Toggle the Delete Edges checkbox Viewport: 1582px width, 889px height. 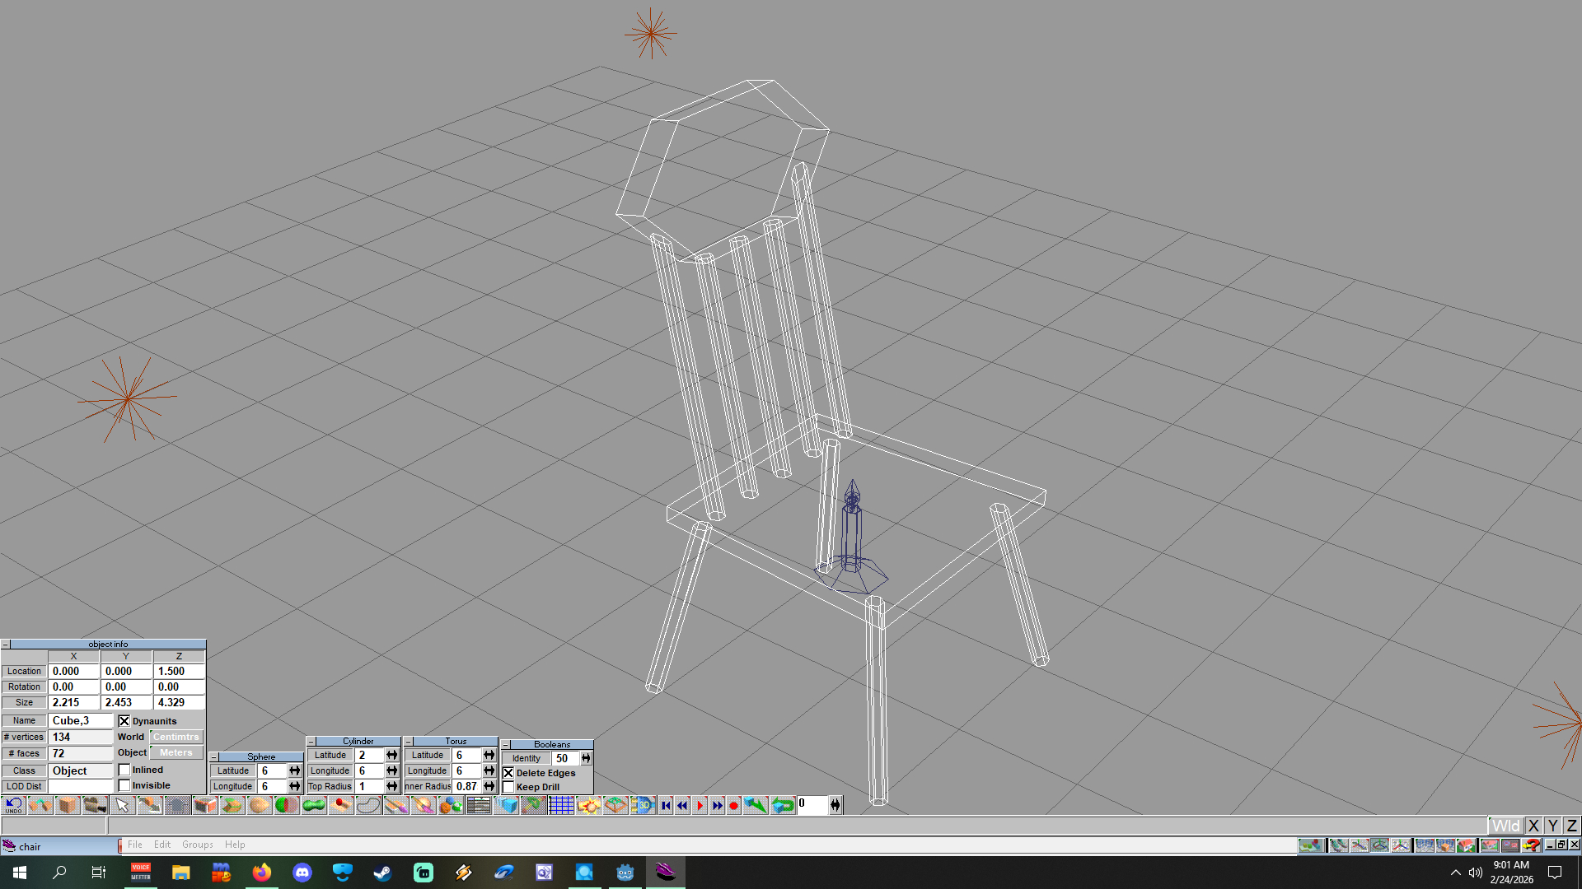click(508, 773)
